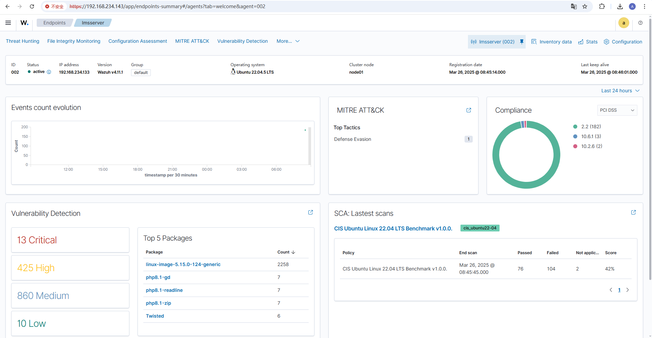This screenshot has width=652, height=338.
Task: Click the SCA Policy column header
Action: [348, 253]
